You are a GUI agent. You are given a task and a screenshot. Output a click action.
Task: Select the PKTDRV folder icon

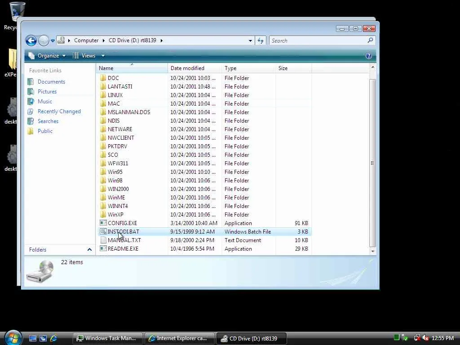tap(103, 146)
